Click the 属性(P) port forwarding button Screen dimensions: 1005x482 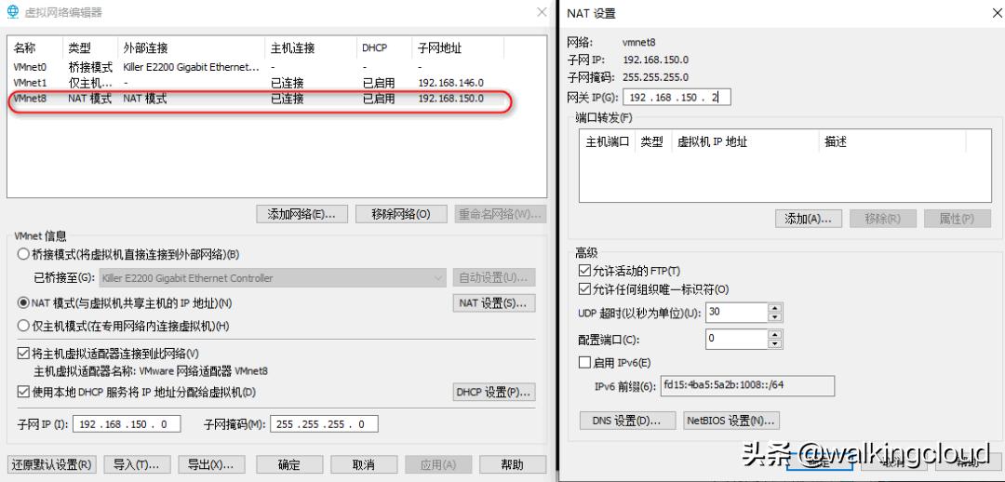[957, 219]
